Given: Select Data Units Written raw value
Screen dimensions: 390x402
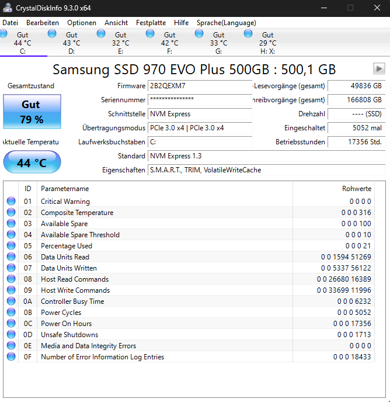Looking at the screenshot, I should point(346,268).
